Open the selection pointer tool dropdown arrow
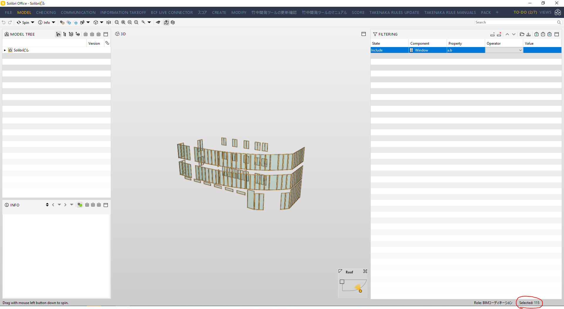 [x=149, y=22]
